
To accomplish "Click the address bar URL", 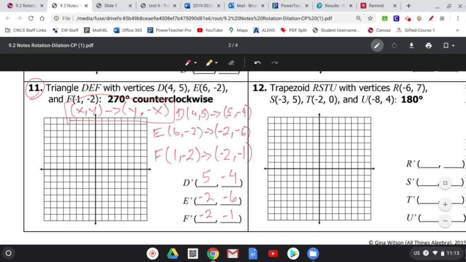I will pyautogui.click(x=204, y=19).
